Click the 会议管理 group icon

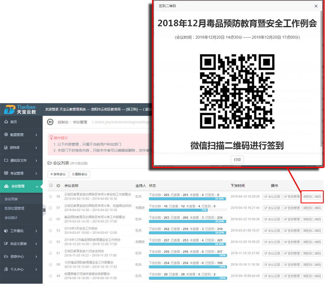pos(6,186)
